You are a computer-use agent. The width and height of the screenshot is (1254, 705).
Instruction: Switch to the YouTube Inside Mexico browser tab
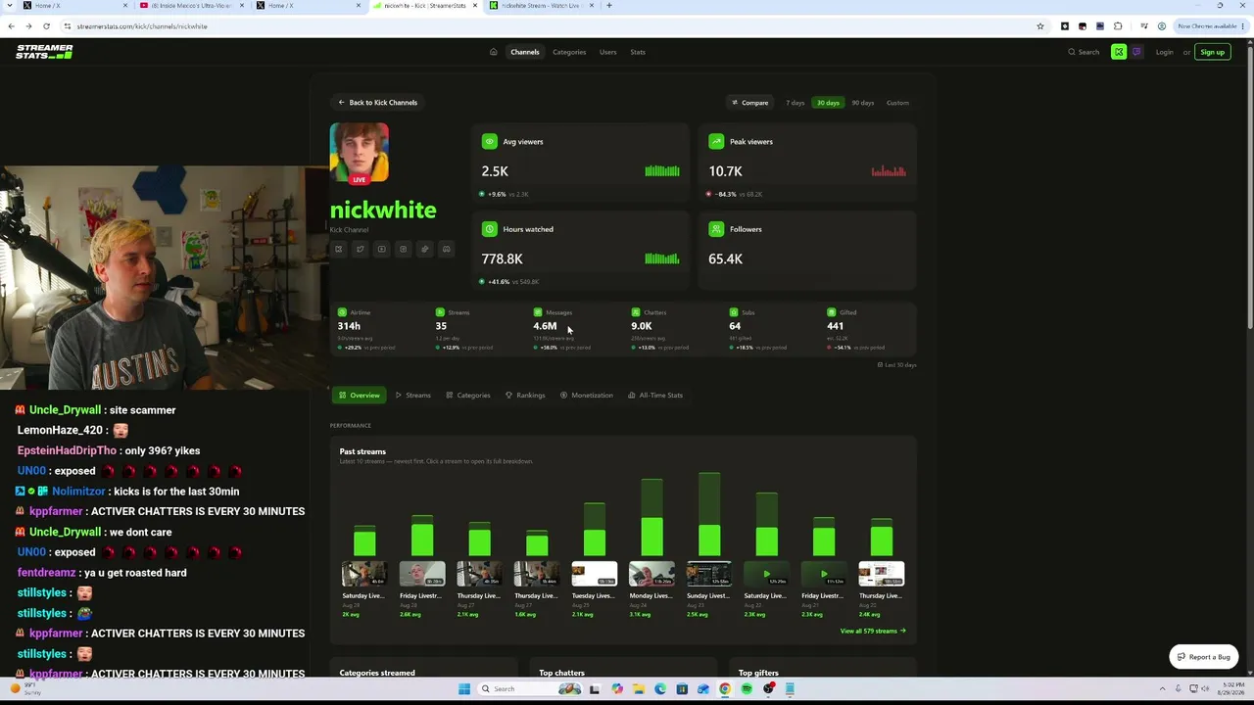pos(191,6)
